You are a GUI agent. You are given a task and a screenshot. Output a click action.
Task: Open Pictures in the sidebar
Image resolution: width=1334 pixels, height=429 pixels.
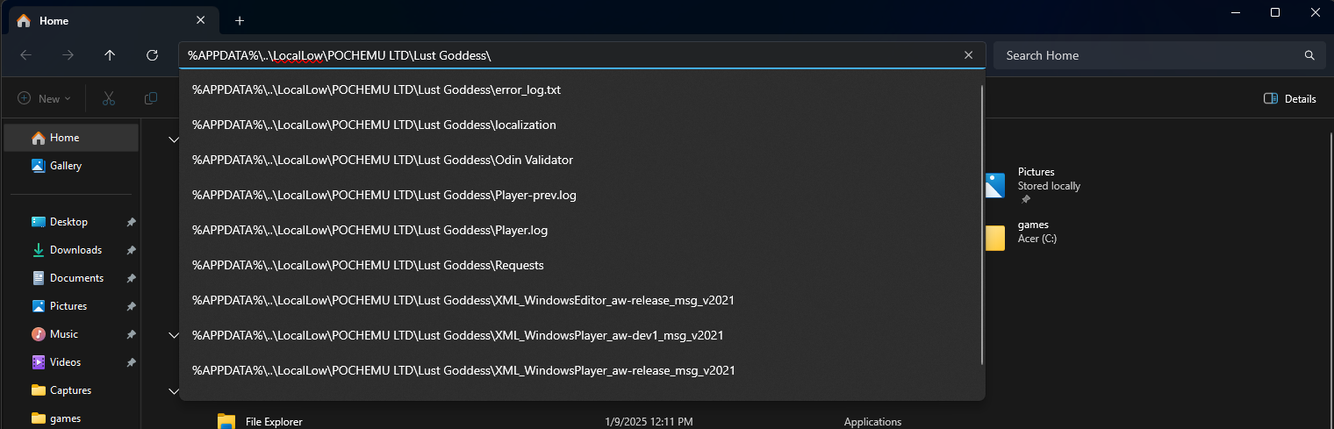pos(71,306)
